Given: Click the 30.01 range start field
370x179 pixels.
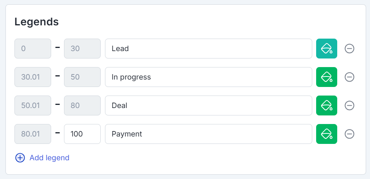Looking at the screenshot, I should (x=33, y=77).
